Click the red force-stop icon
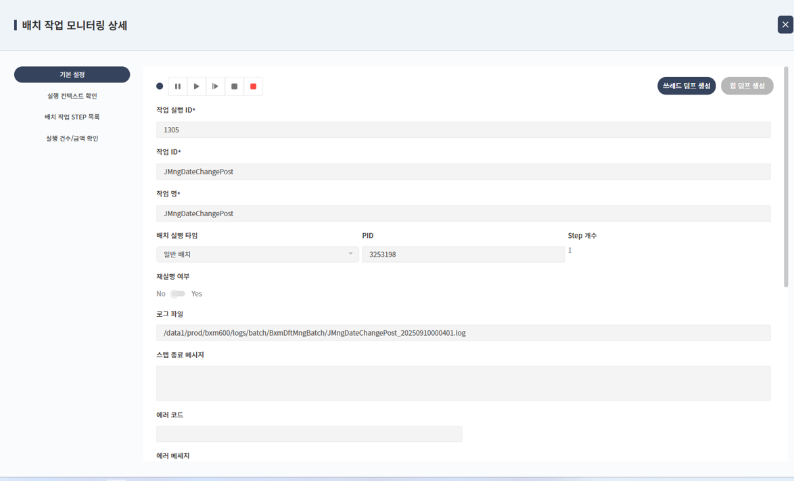 (x=253, y=86)
